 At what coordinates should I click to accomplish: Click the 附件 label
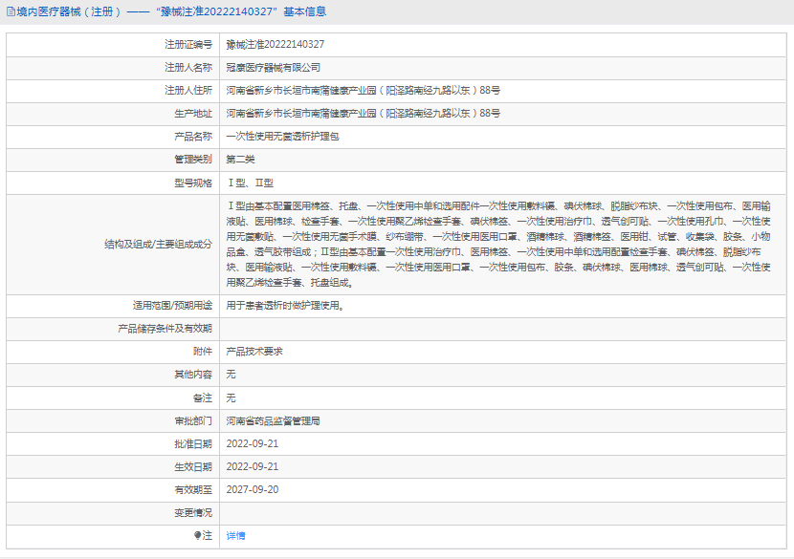point(203,352)
